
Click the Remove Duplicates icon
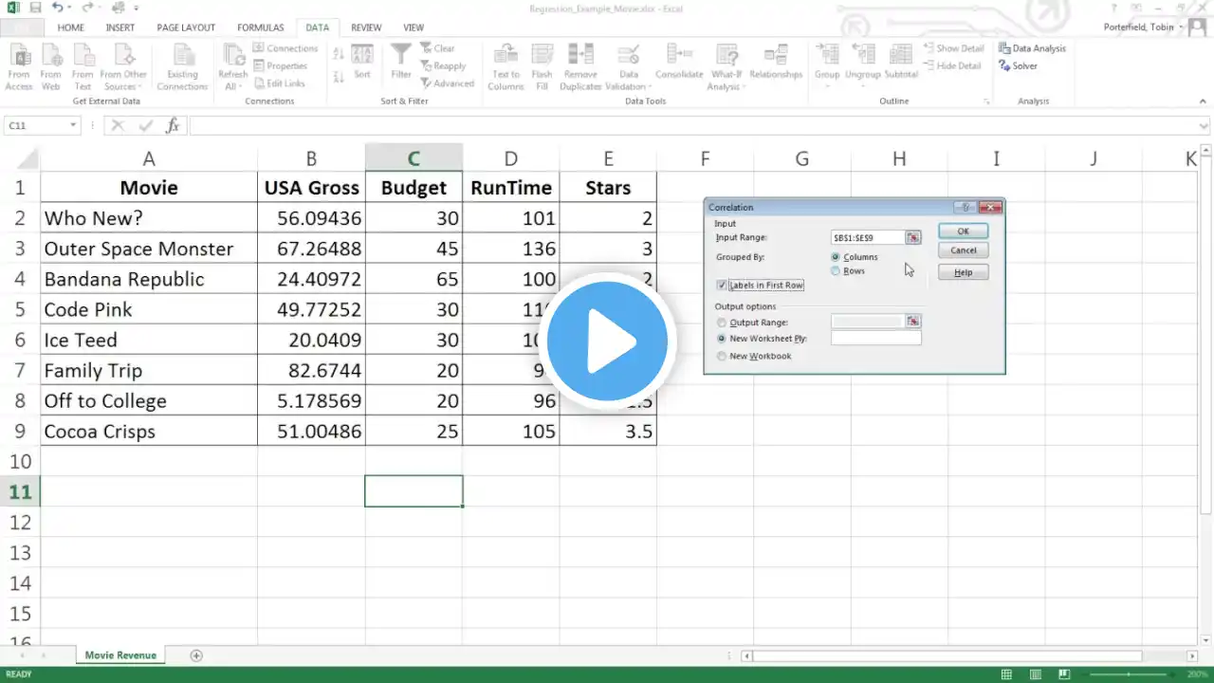579,55
